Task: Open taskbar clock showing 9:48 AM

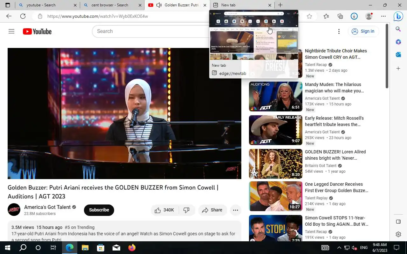Action: pos(379,248)
